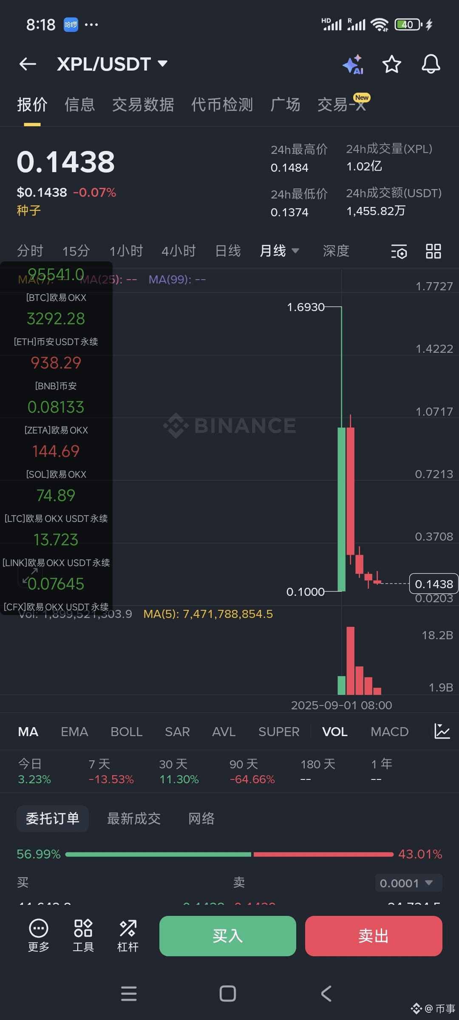Tap the [BTC]欧易OKX ticker row
This screenshot has height=1020, width=459.
56,297
